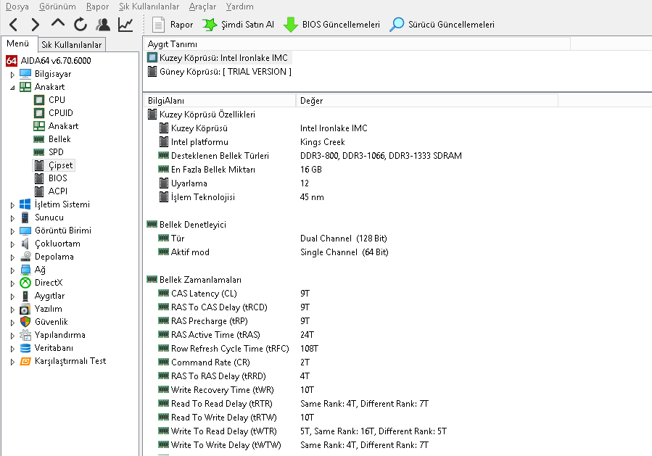Click the Rapor document icon
Viewport: 652px width, 456px height.
pos(158,25)
